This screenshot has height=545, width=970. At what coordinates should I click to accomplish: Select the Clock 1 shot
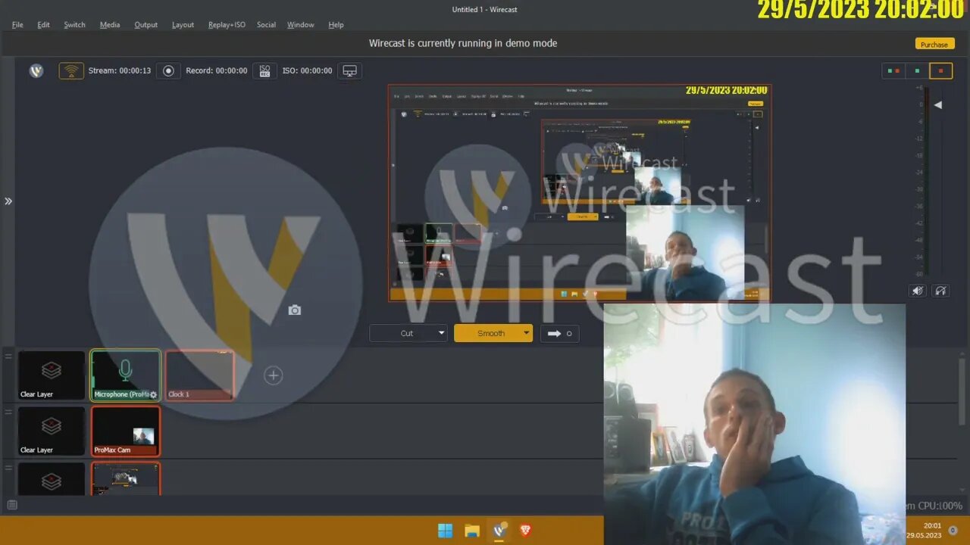pos(200,375)
